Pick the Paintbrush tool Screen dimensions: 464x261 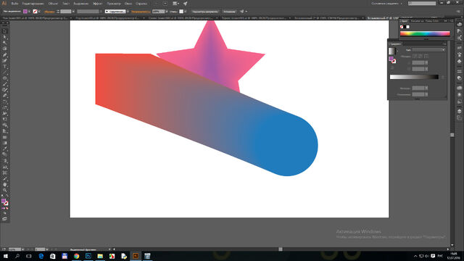[5, 84]
